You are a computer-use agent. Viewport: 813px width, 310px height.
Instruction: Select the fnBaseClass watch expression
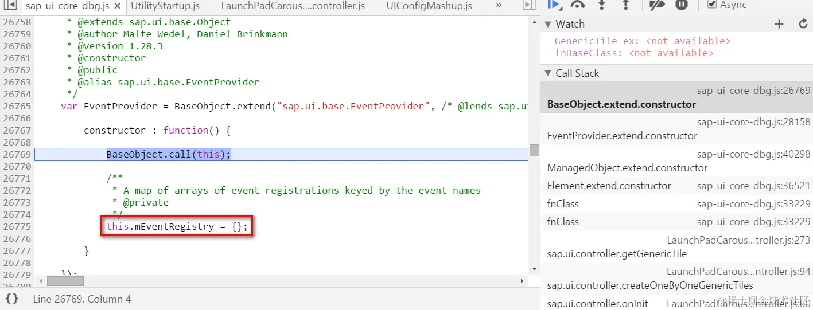pos(634,53)
